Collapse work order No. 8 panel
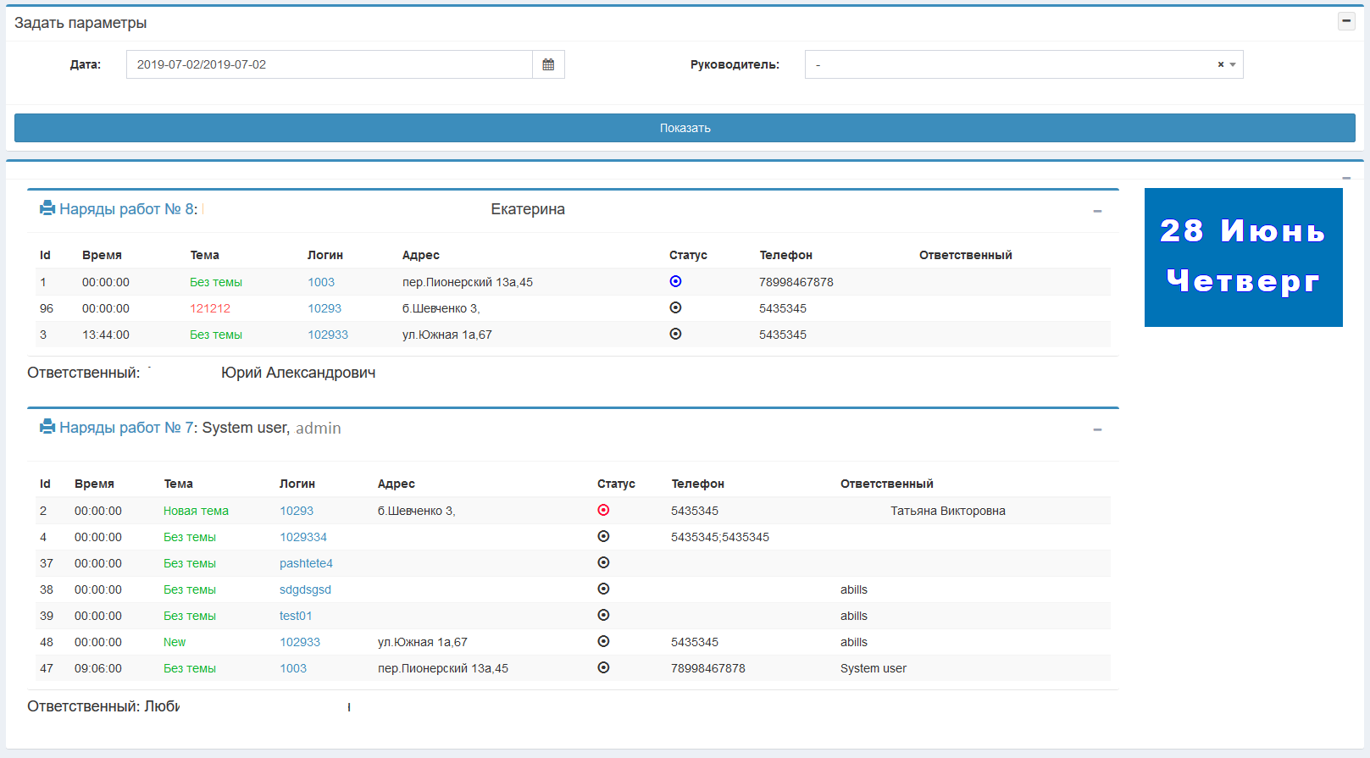1370x758 pixels. [1097, 211]
